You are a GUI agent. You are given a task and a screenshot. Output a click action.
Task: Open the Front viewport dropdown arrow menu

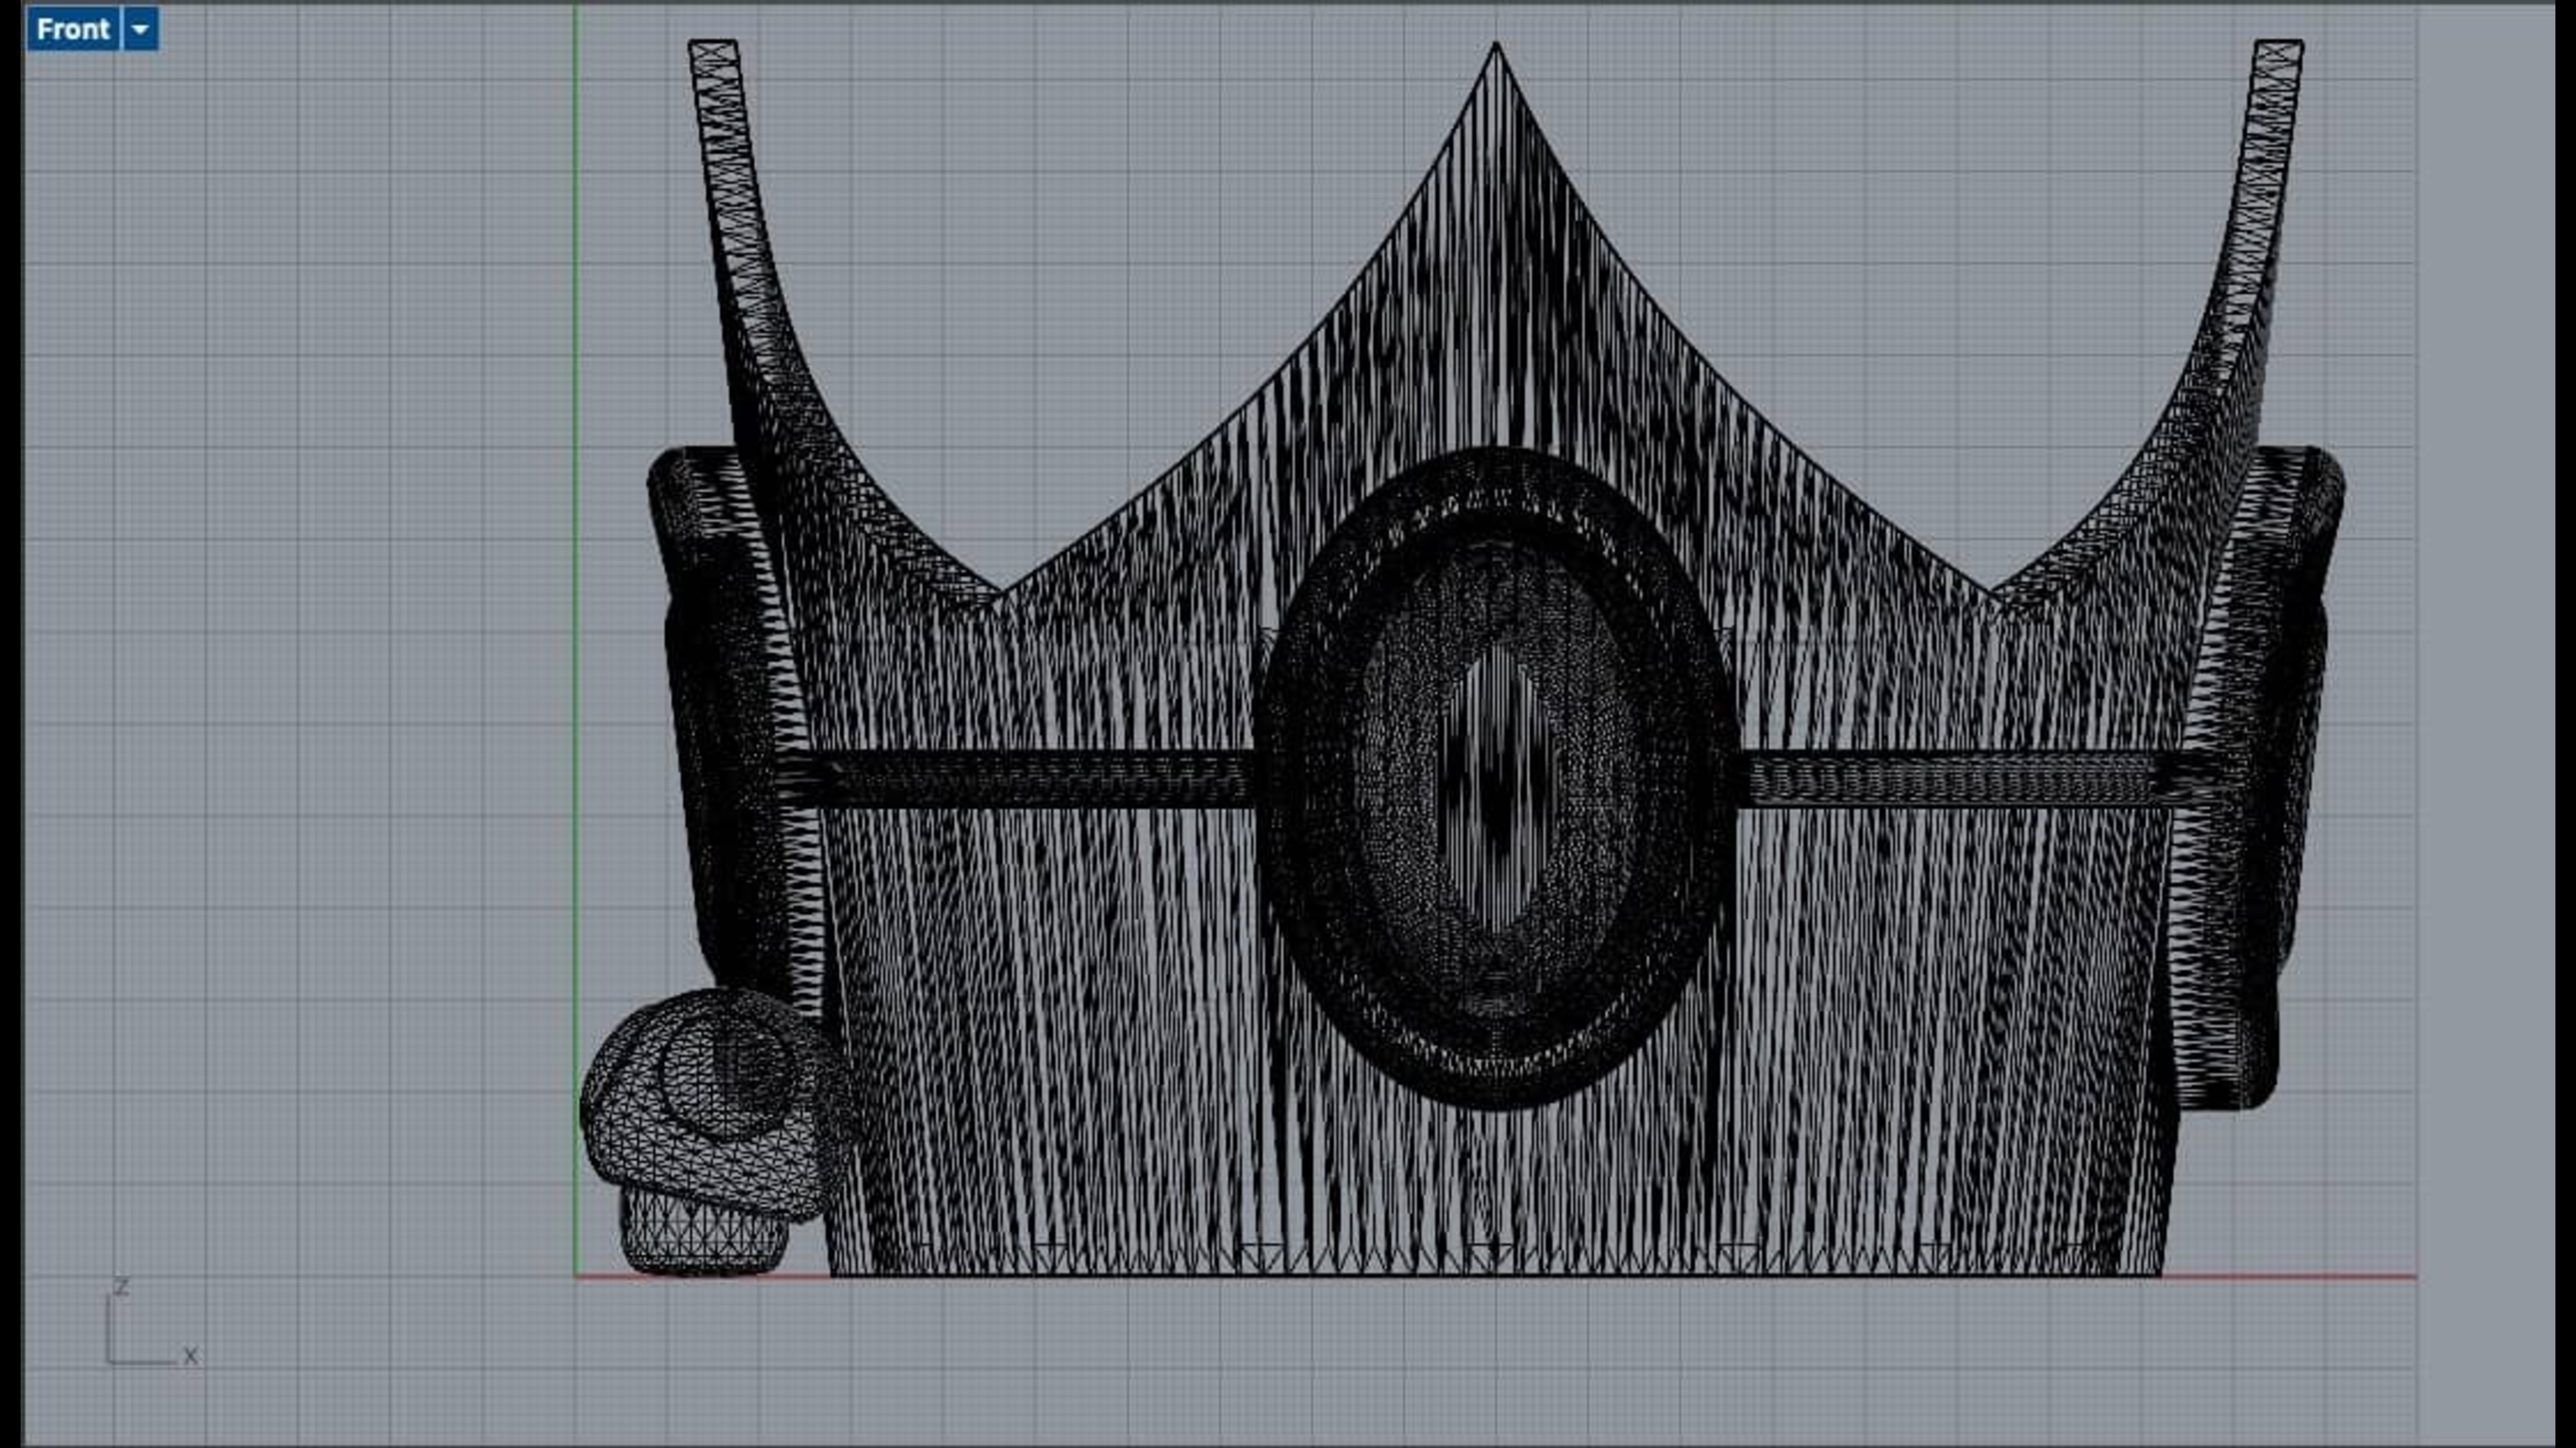(141, 29)
